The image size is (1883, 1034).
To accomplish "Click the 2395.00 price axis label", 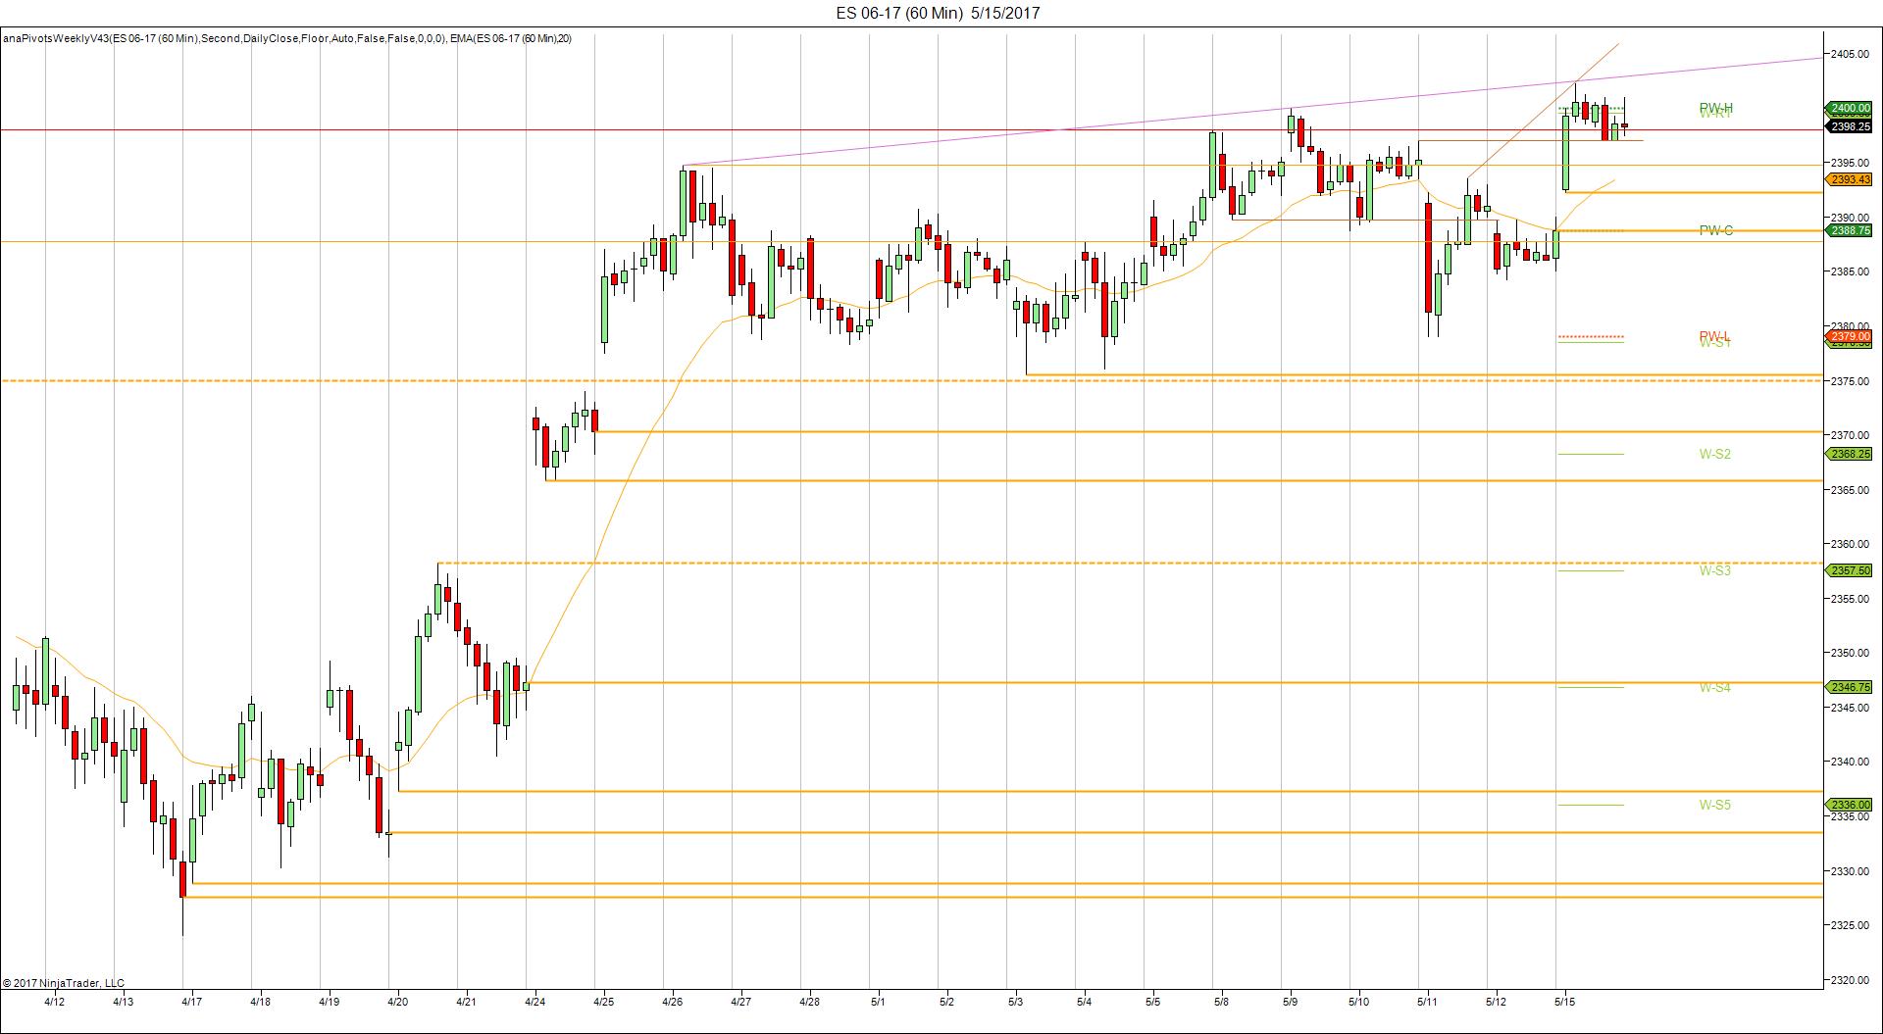I will [x=1851, y=163].
